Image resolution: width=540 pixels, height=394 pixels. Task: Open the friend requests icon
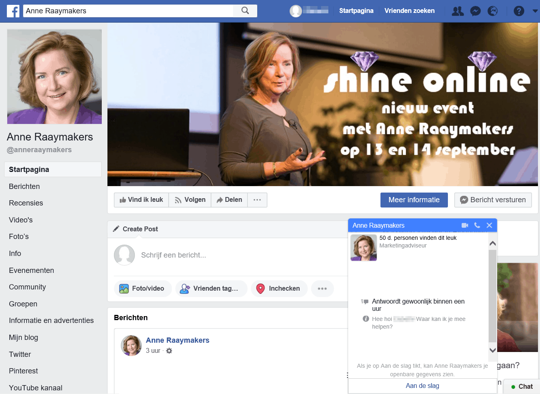pos(458,11)
